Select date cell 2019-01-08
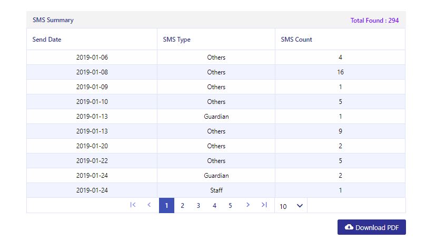Image resolution: width=436 pixels, height=249 pixels. (92, 72)
